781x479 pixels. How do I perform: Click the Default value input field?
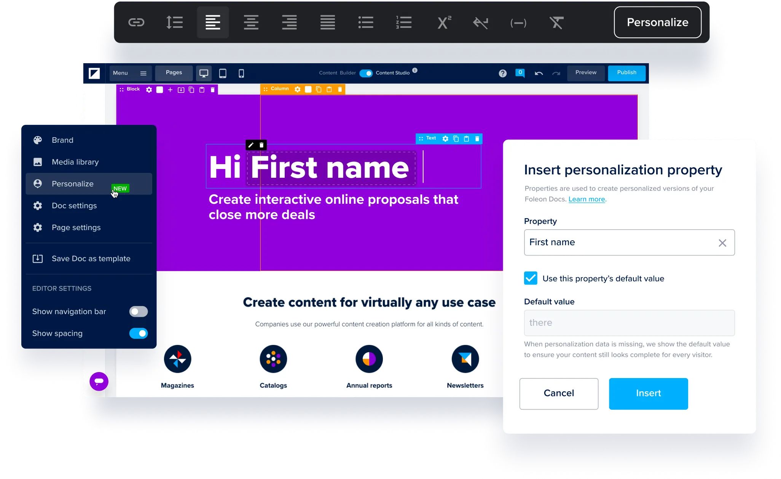click(x=629, y=323)
